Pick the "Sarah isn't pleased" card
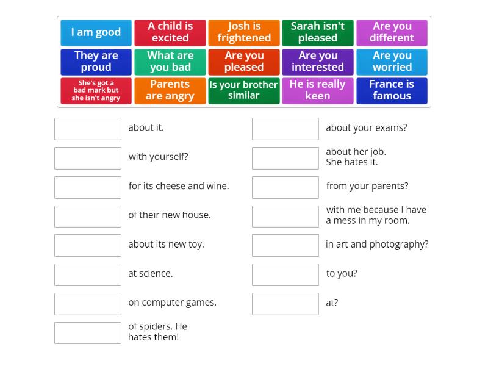 [318, 32]
